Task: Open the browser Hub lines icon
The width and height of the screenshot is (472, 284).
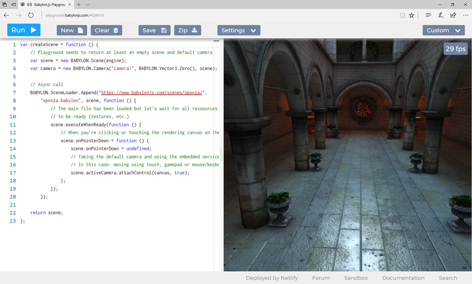Action: click(x=428, y=15)
